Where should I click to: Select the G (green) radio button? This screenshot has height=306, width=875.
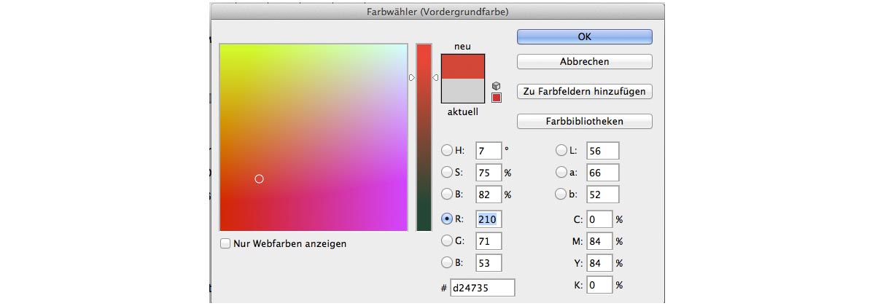[x=447, y=240]
